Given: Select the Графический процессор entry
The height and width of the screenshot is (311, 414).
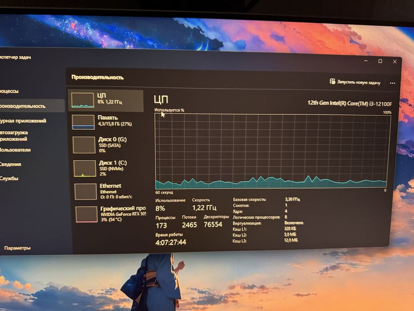Looking at the screenshot, I should tap(110, 214).
